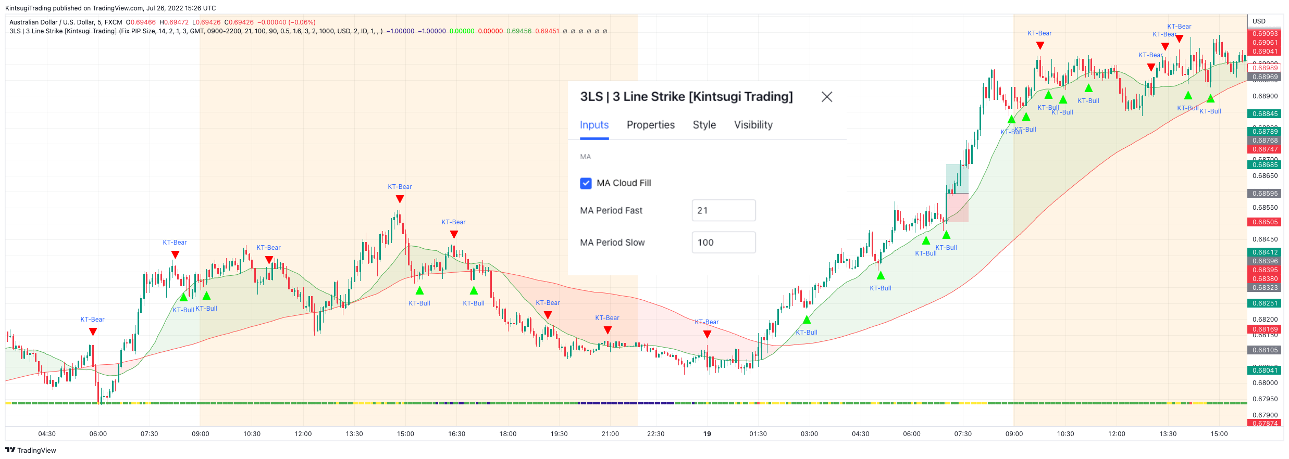Click the published by KintsugiTrading header text
The image size is (1289, 459).
[x=110, y=8]
